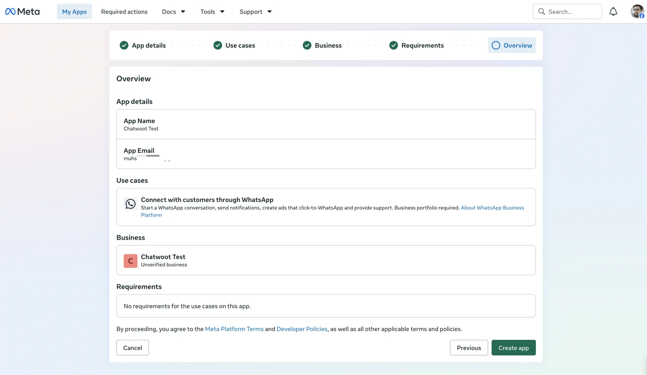
Task: Click the search magnifier icon
Action: pos(541,12)
